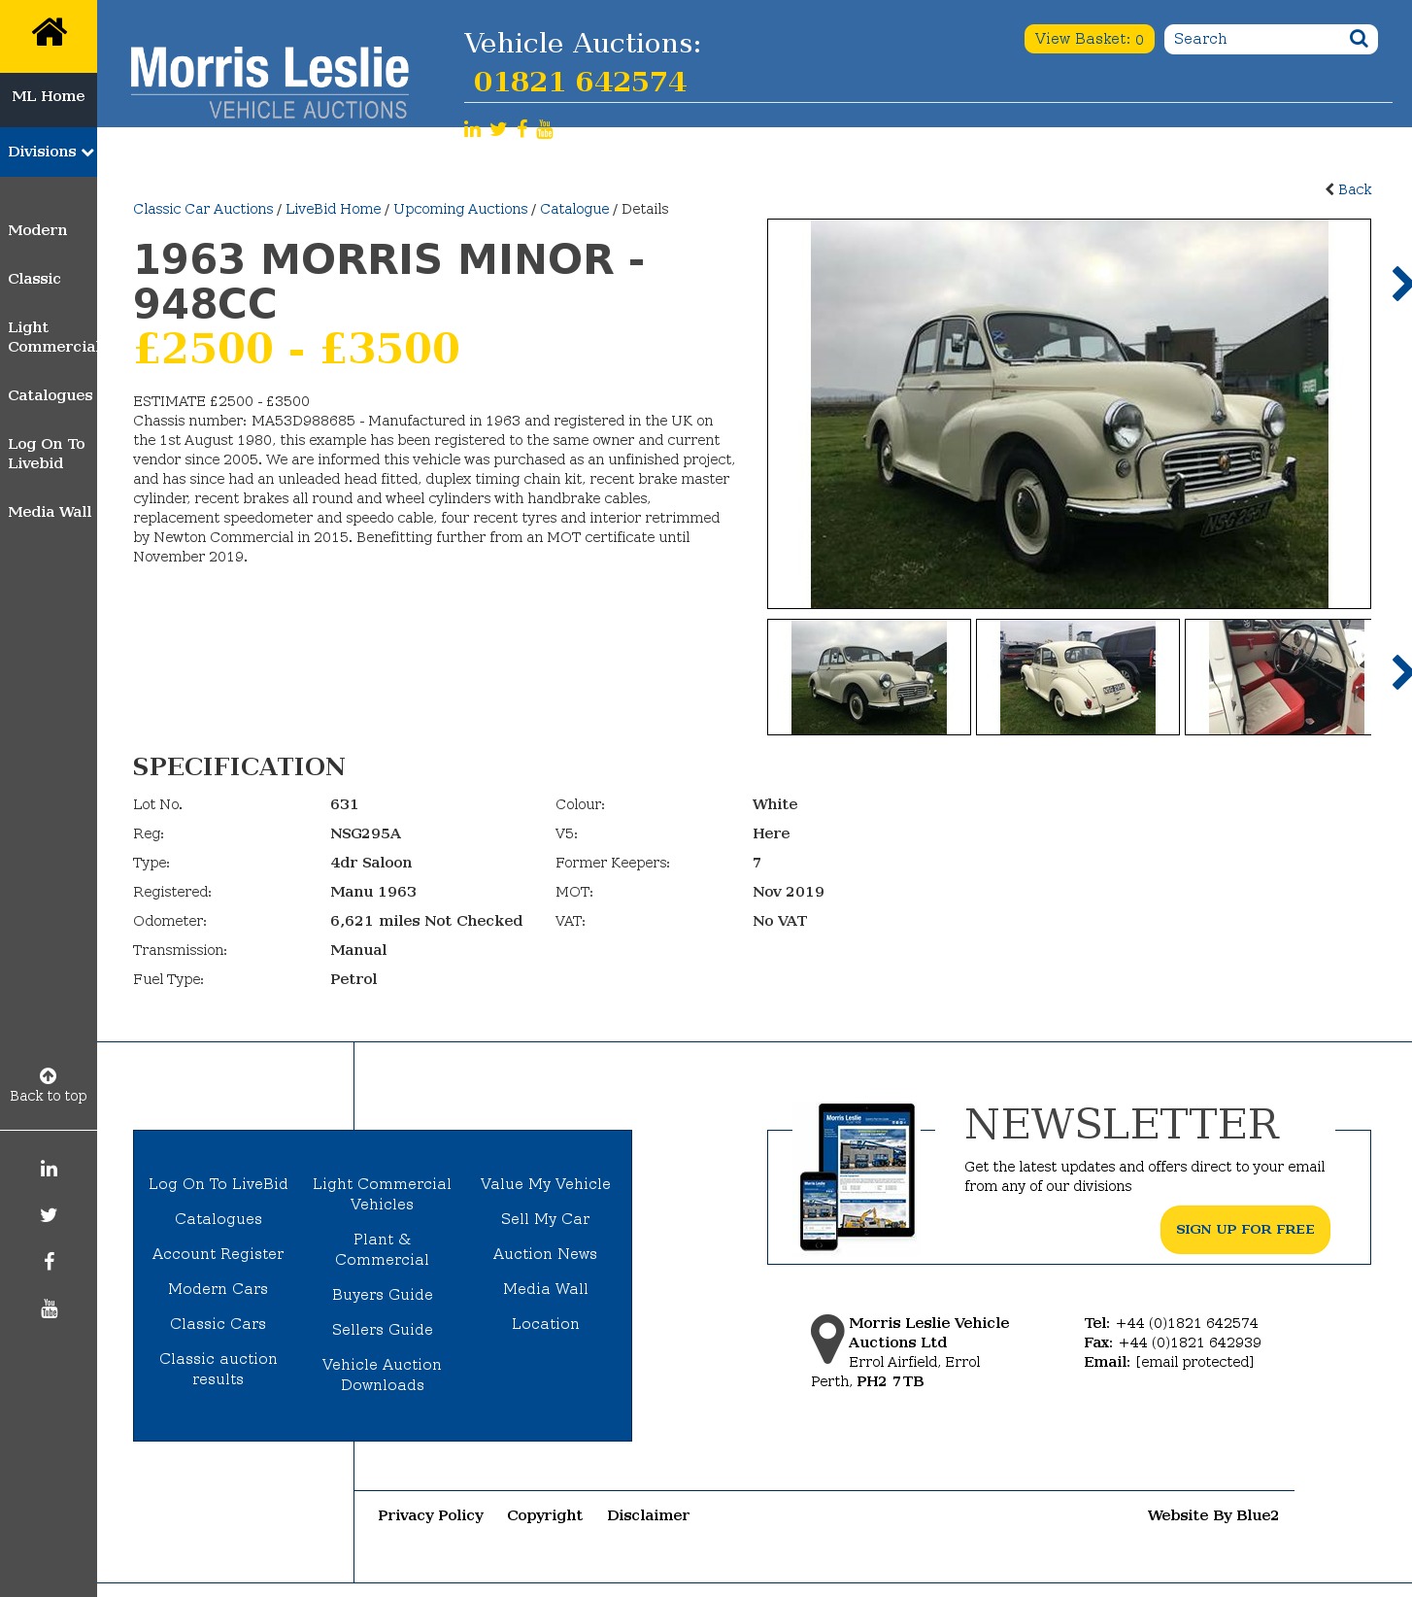Viewport: 1412px width, 1597px height.
Task: Open the Classic sidebar menu item
Action: [x=34, y=279]
